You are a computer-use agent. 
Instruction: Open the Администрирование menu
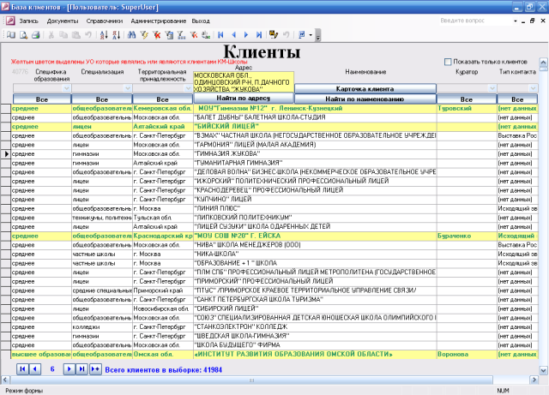[158, 21]
